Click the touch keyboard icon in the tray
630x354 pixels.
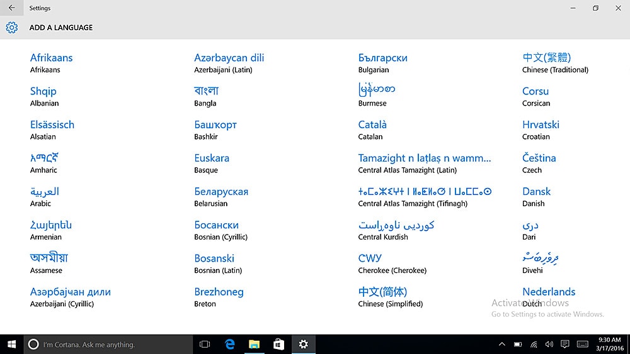583,344
